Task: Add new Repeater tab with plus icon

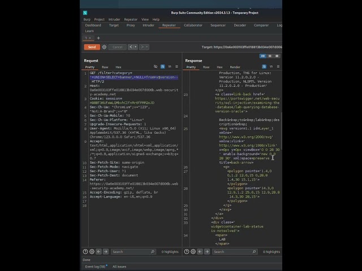Action: pyautogui.click(x=98, y=38)
